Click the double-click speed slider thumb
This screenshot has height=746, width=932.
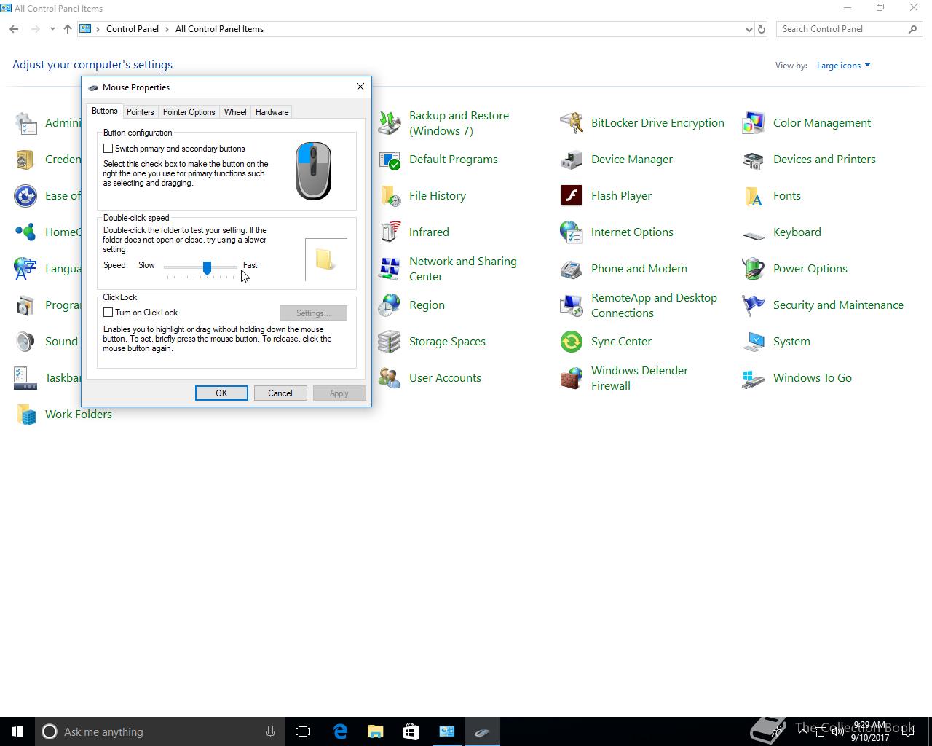(x=207, y=268)
